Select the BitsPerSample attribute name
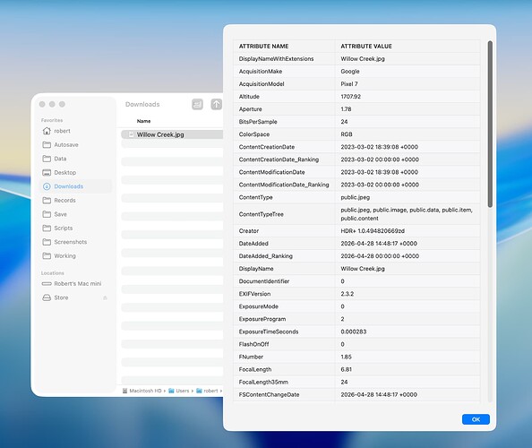Image resolution: width=532 pixels, height=448 pixels. [258, 122]
